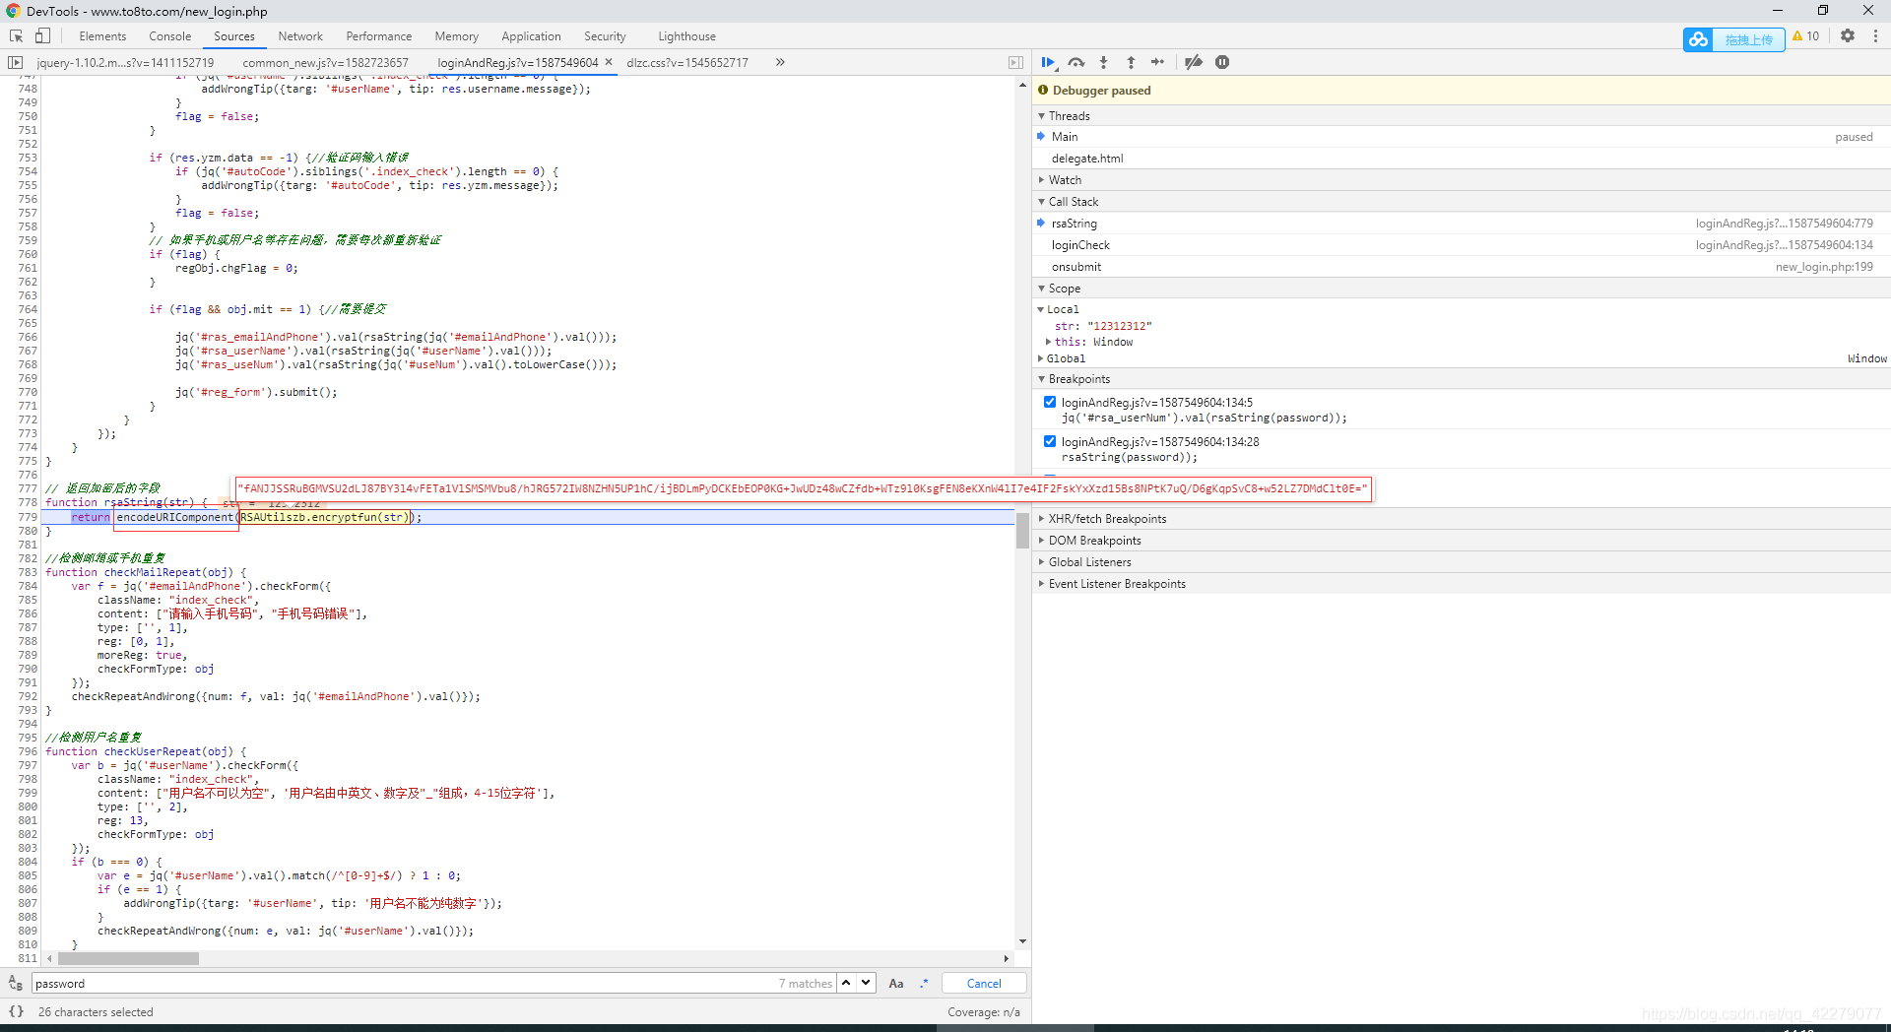Pretty print the source code
The height and width of the screenshot is (1032, 1891).
[x=16, y=1011]
